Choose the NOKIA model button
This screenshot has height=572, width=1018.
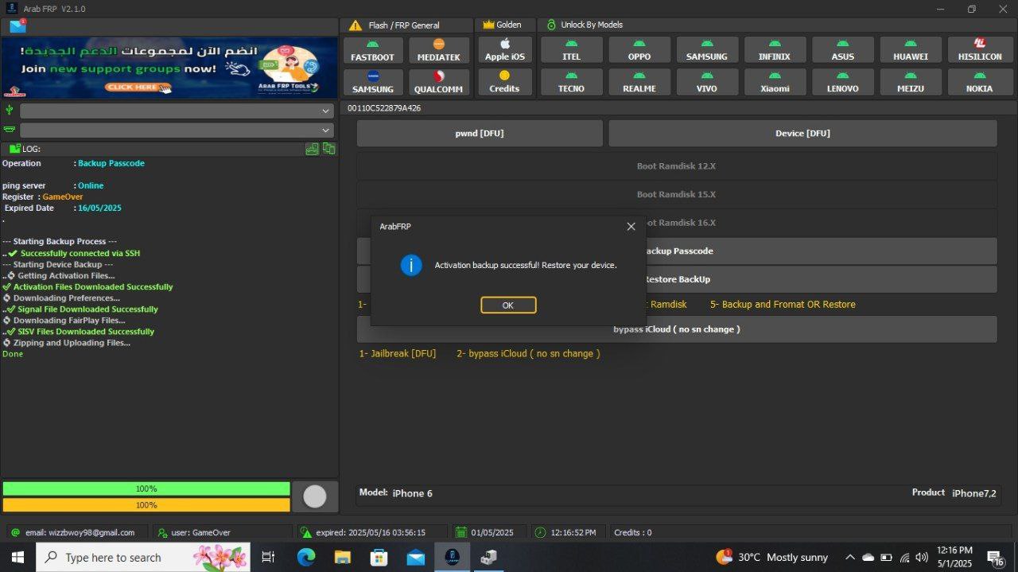pyautogui.click(x=980, y=82)
